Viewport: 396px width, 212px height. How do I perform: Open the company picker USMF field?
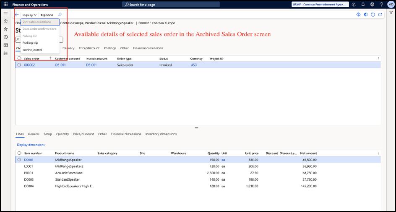(323, 5)
